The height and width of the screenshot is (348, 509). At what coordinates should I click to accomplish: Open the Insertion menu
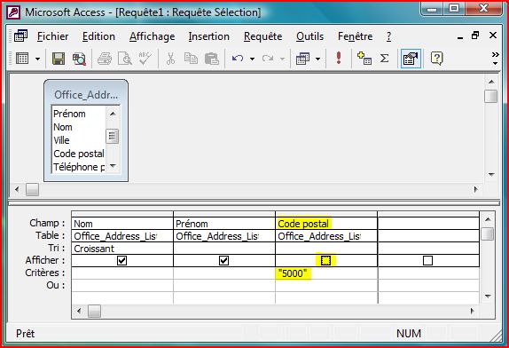tap(208, 36)
